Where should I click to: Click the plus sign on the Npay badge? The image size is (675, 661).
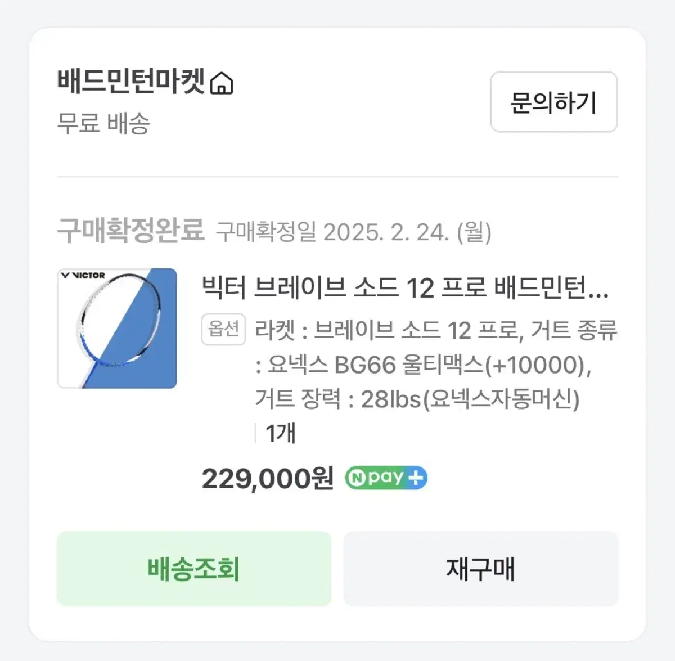coord(416,478)
